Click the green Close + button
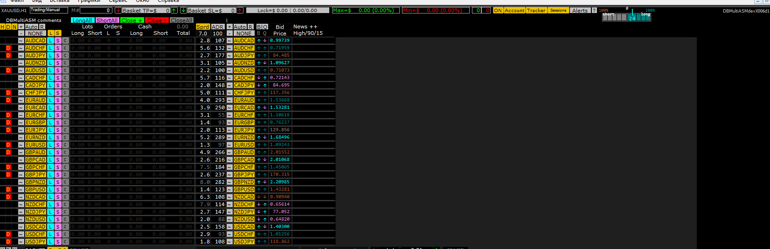The width and height of the screenshot is (770, 249). click(132, 20)
